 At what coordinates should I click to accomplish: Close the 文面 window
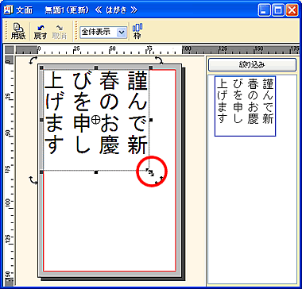pos(292,10)
